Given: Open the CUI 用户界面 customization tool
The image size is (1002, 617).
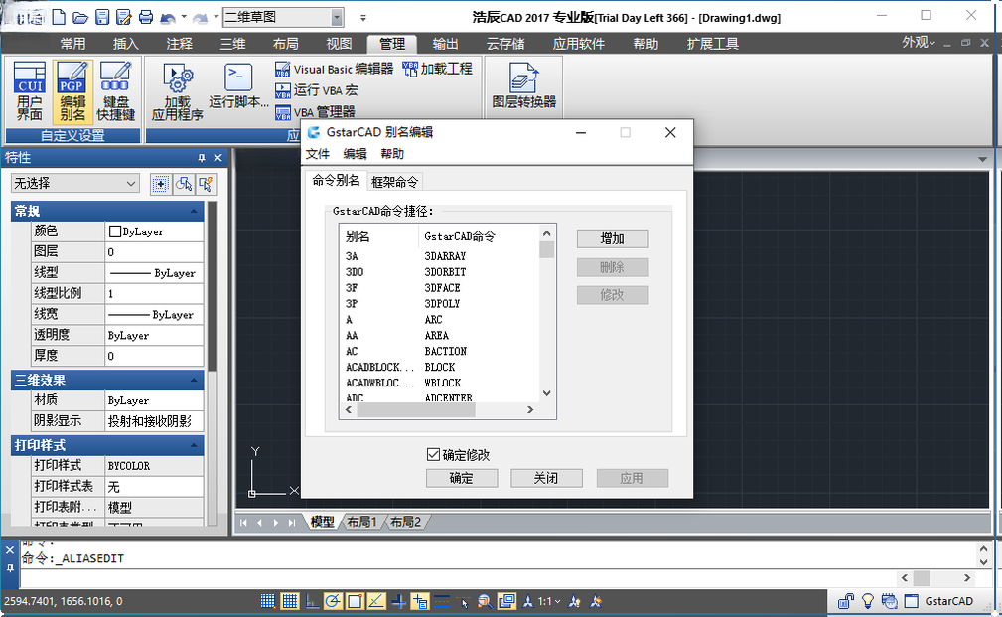Looking at the screenshot, I should point(30,91).
